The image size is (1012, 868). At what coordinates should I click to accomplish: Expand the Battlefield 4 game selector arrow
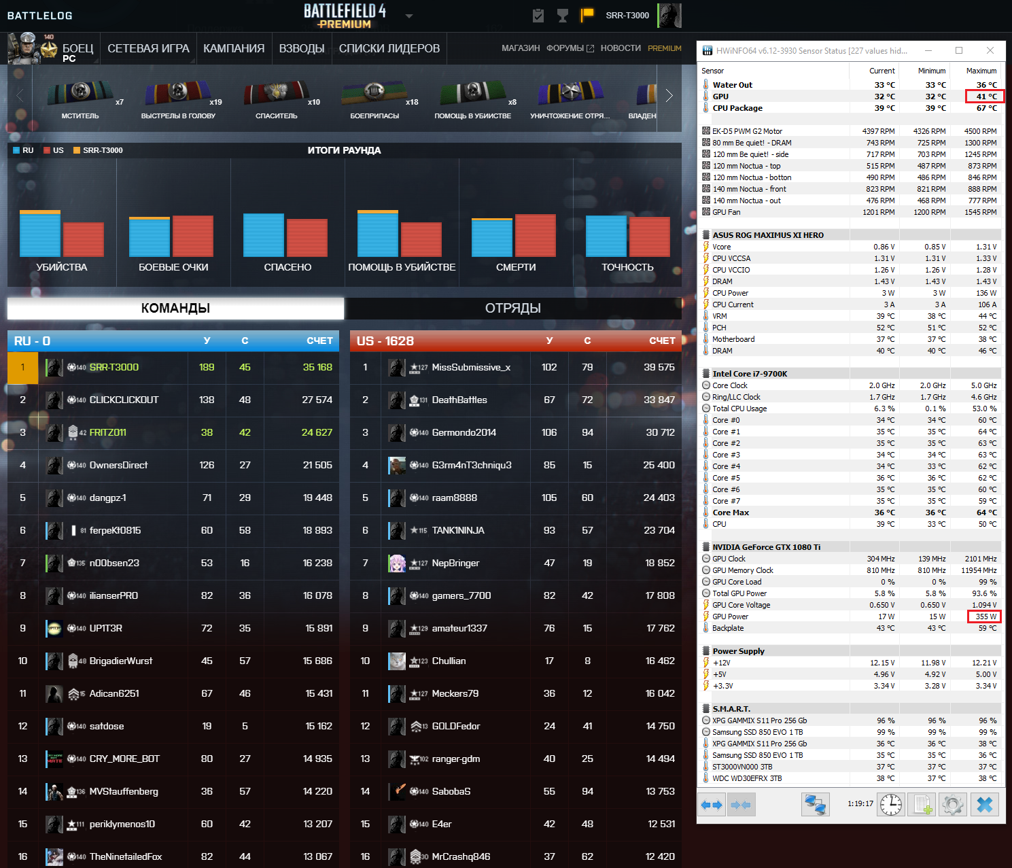pyautogui.click(x=409, y=16)
